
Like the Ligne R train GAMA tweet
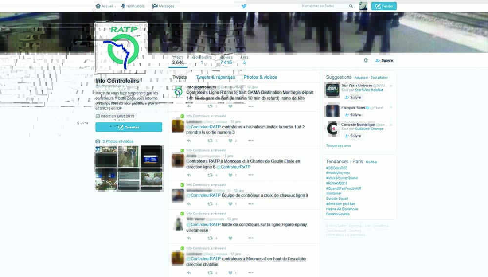[230, 106]
